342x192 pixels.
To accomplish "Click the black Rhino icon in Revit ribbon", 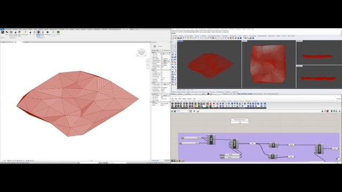I will coord(3,32).
